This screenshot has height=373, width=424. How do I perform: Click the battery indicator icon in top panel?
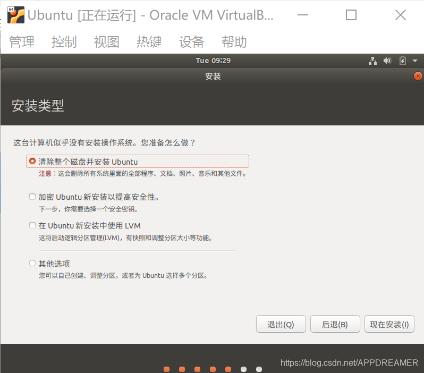[x=403, y=61]
